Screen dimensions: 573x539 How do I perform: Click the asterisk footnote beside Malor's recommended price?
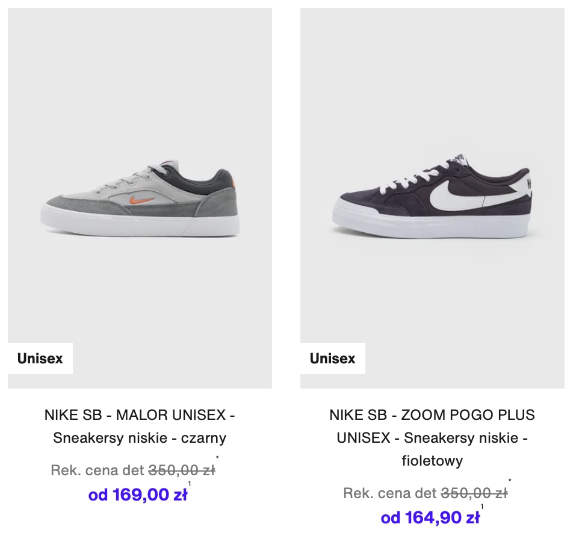tap(217, 458)
